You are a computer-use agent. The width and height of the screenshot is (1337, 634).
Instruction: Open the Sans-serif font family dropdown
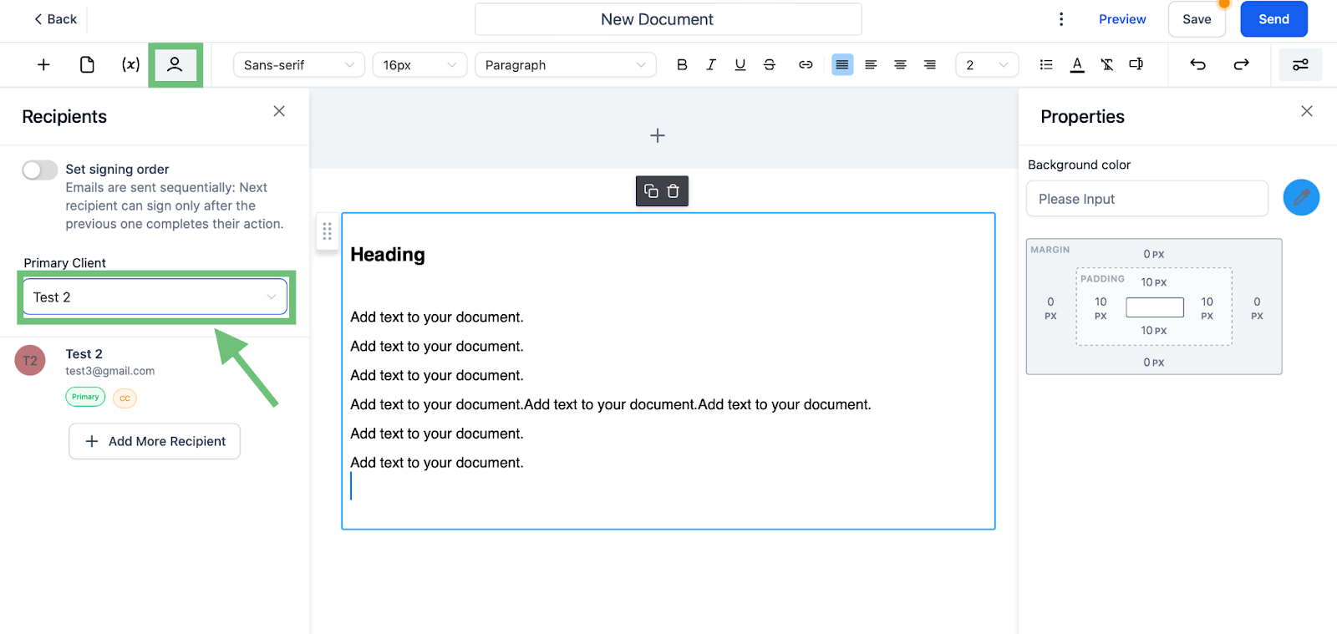point(299,64)
